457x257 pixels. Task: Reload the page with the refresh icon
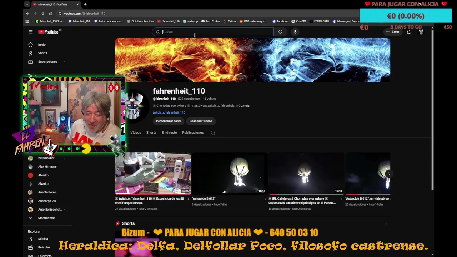[43, 14]
